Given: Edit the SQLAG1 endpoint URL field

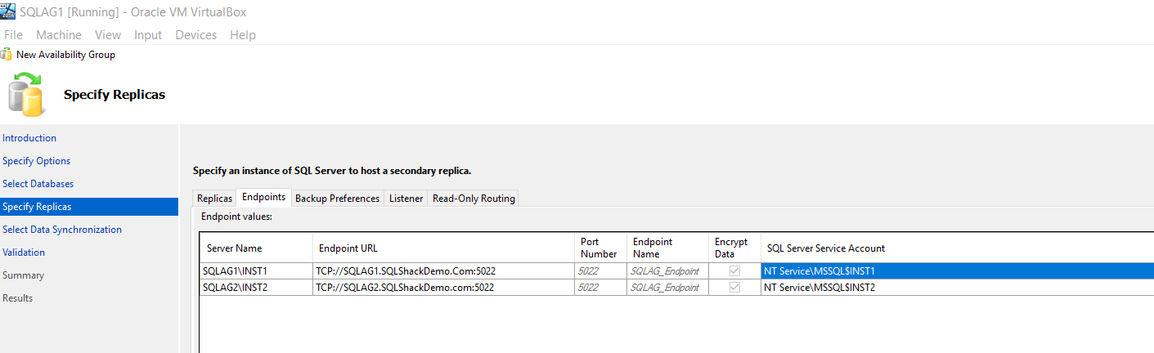Looking at the screenshot, I should (442, 270).
